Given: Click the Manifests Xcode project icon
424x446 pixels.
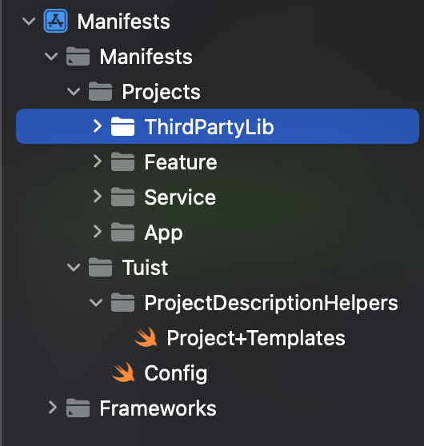Looking at the screenshot, I should click(x=55, y=21).
